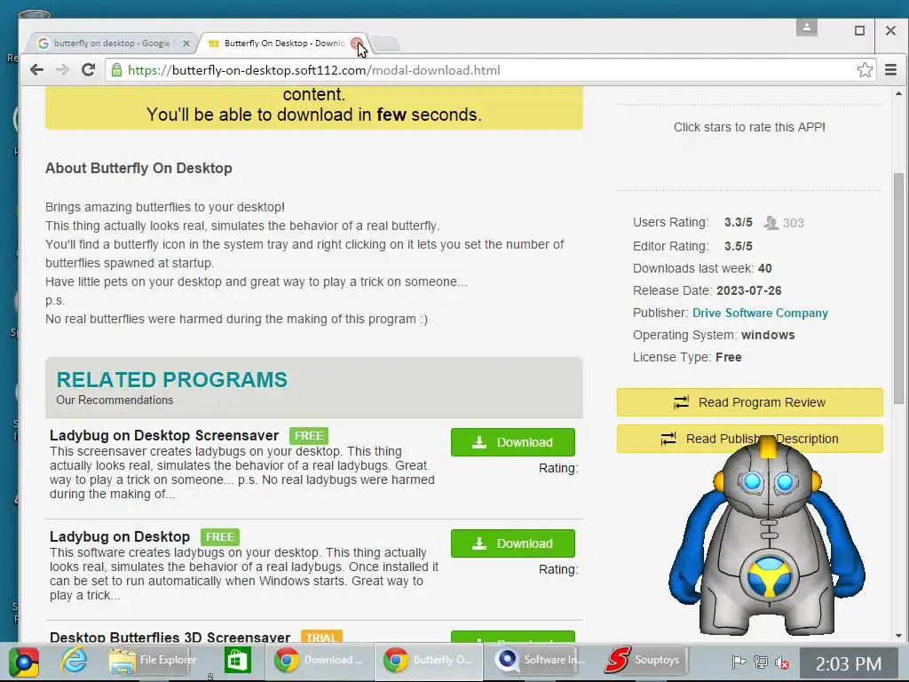This screenshot has width=909, height=682.
Task: Open File Explorer from the taskbar
Action: click(x=153, y=661)
